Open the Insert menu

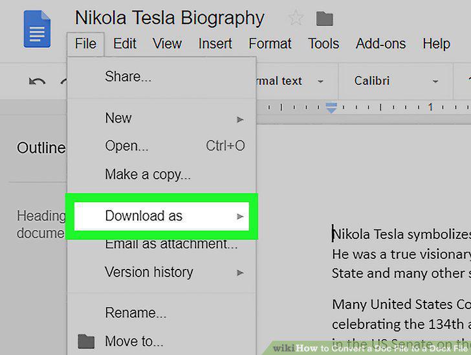tap(215, 44)
